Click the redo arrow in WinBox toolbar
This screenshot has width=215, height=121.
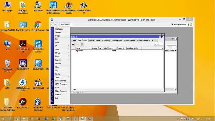57,25
